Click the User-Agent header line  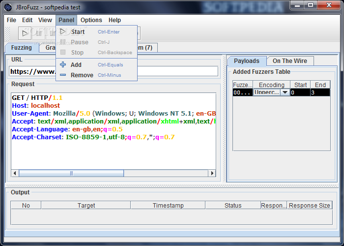pyautogui.click(x=114, y=114)
